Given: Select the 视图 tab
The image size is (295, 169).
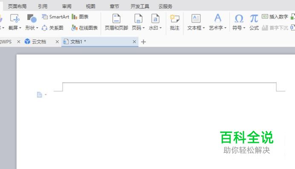Looking at the screenshot, I should [90, 6].
